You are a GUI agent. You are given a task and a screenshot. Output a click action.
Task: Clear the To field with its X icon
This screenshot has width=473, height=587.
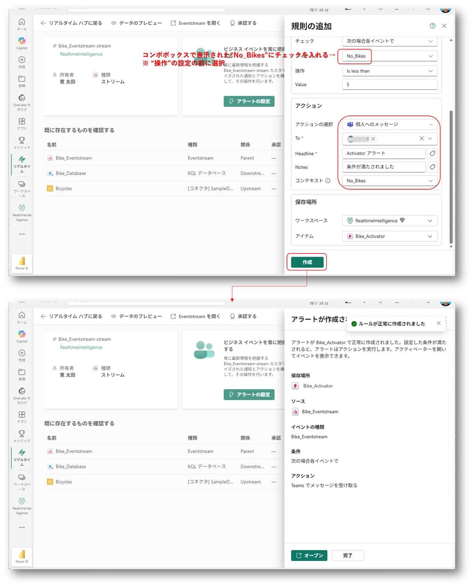(x=421, y=138)
